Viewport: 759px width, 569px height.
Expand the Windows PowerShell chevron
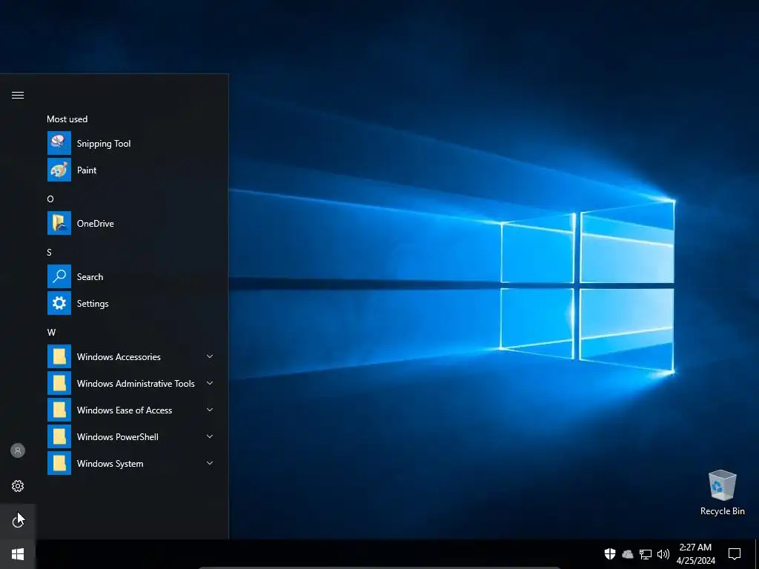click(210, 436)
